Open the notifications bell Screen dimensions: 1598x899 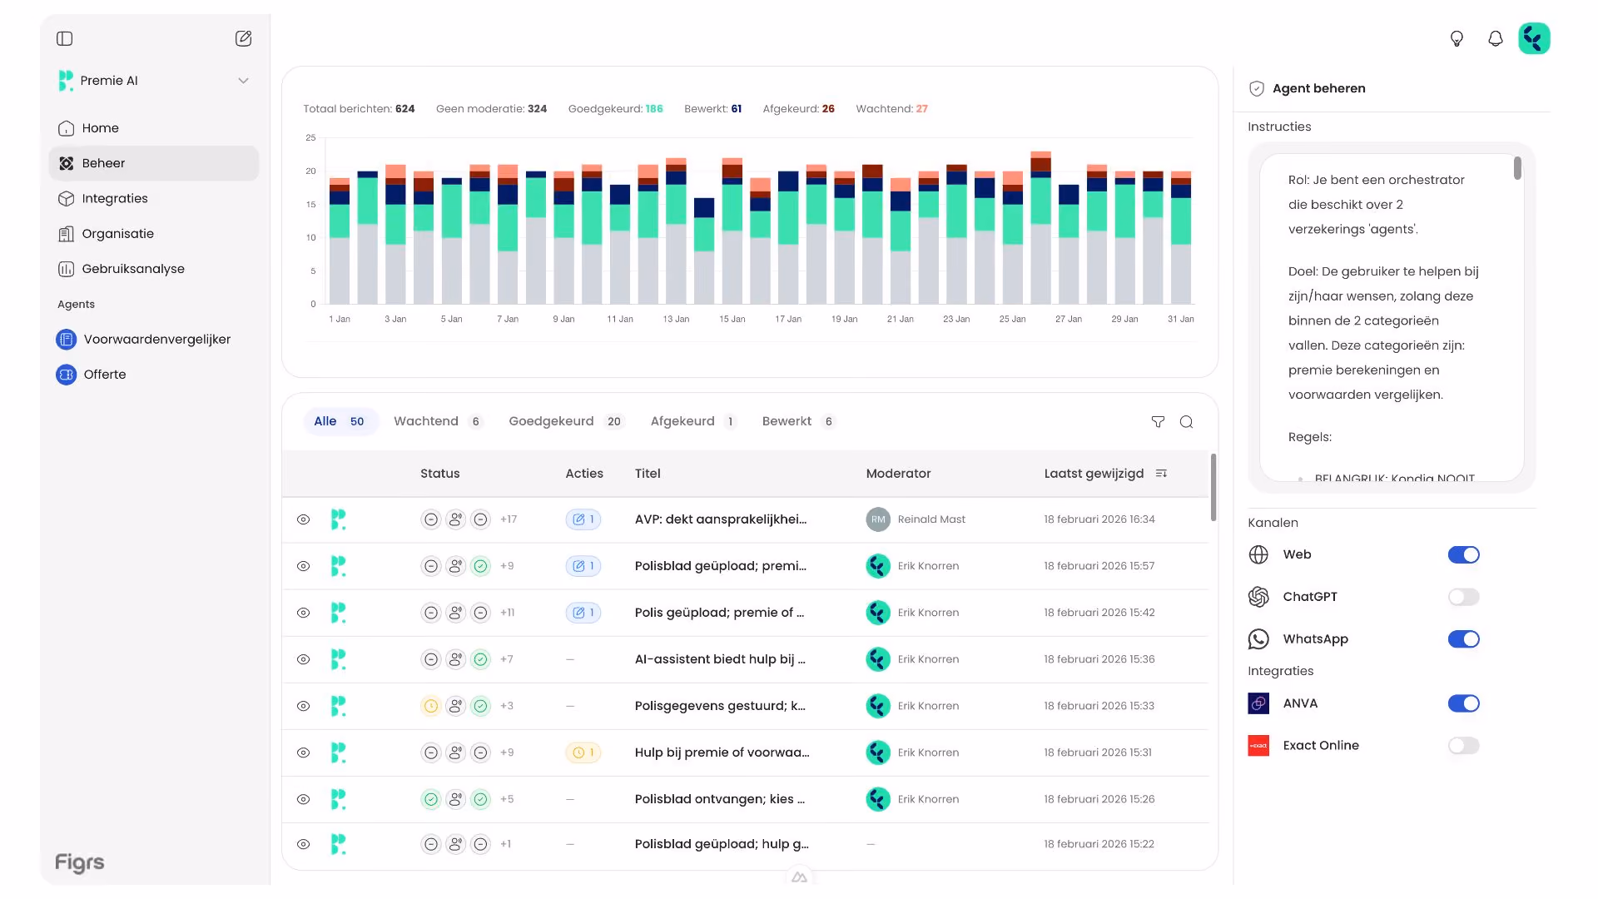[x=1496, y=38]
